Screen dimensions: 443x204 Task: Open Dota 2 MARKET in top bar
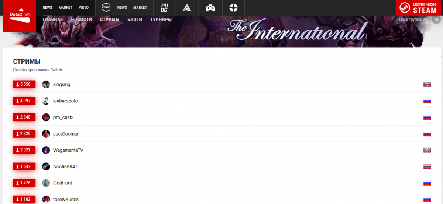point(65,7)
